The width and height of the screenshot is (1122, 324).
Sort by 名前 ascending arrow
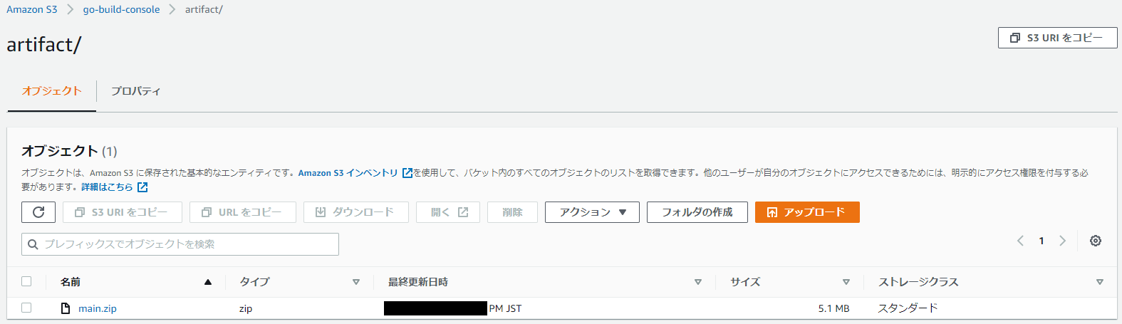[x=208, y=282]
